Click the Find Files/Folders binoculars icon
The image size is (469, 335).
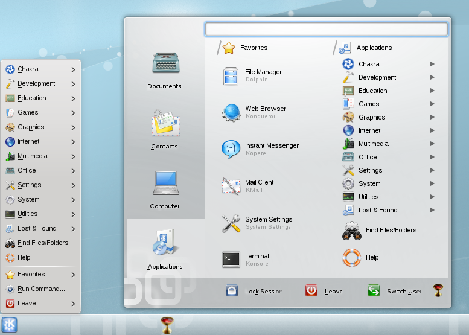[351, 231]
